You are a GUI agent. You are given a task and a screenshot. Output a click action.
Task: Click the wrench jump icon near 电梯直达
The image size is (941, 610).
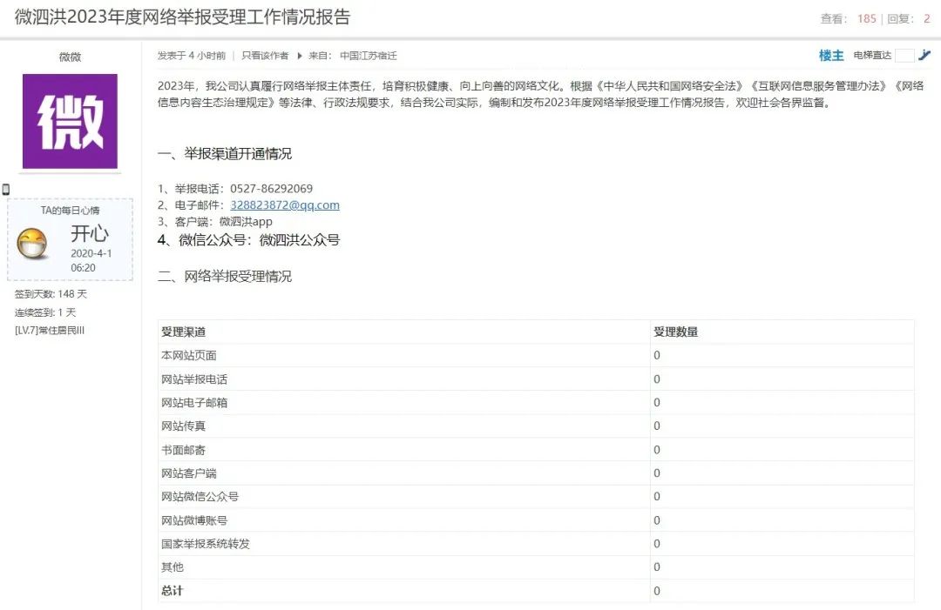tap(924, 55)
